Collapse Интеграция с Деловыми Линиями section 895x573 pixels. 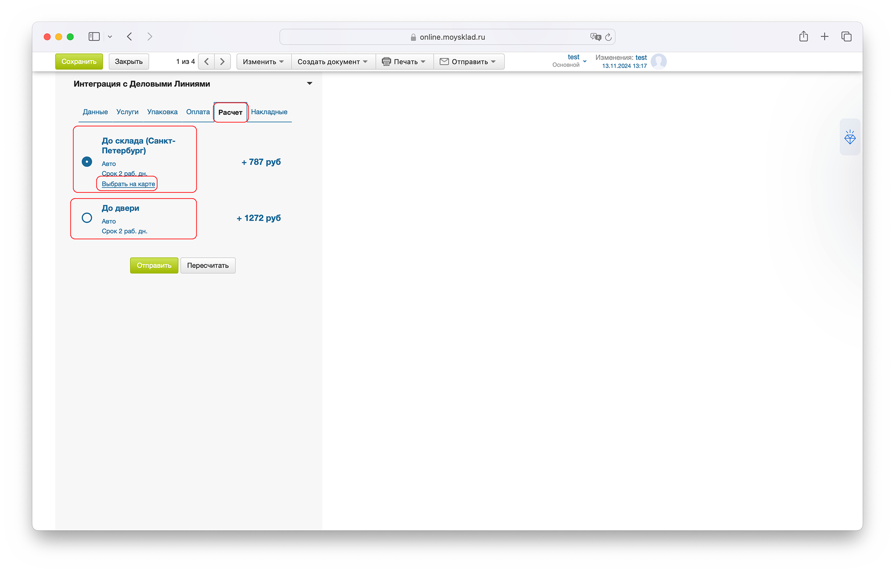309,84
